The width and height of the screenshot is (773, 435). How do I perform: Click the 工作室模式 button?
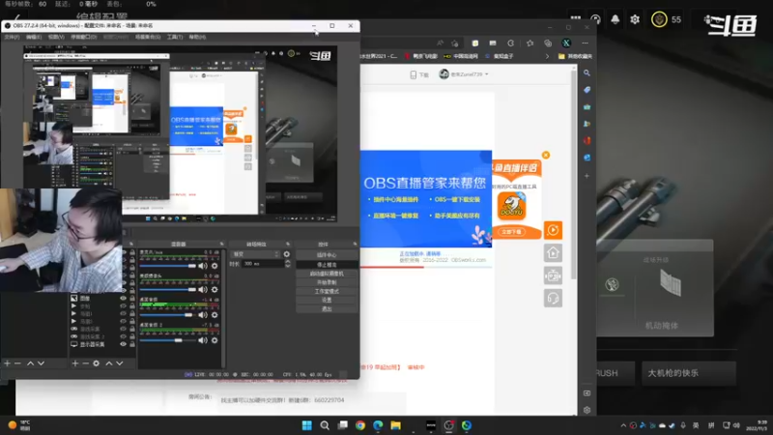pos(327,292)
